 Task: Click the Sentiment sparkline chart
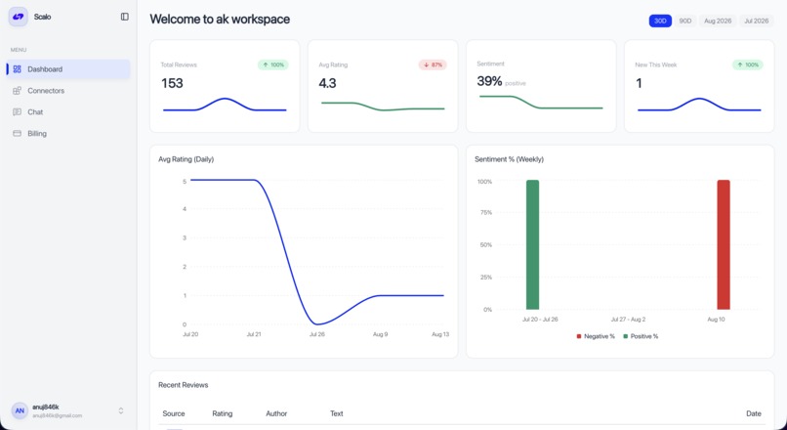pyautogui.click(x=541, y=102)
